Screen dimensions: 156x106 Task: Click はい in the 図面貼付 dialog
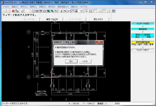(x=71, y=61)
